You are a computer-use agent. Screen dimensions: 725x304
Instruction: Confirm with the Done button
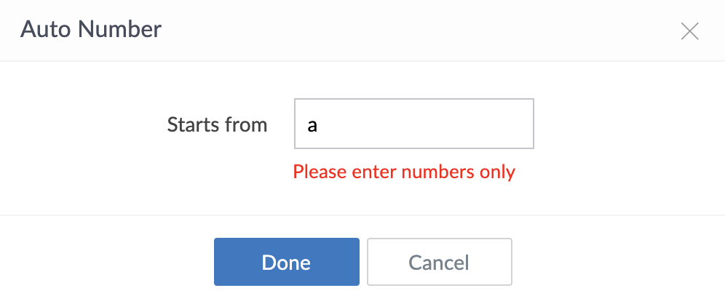(286, 262)
